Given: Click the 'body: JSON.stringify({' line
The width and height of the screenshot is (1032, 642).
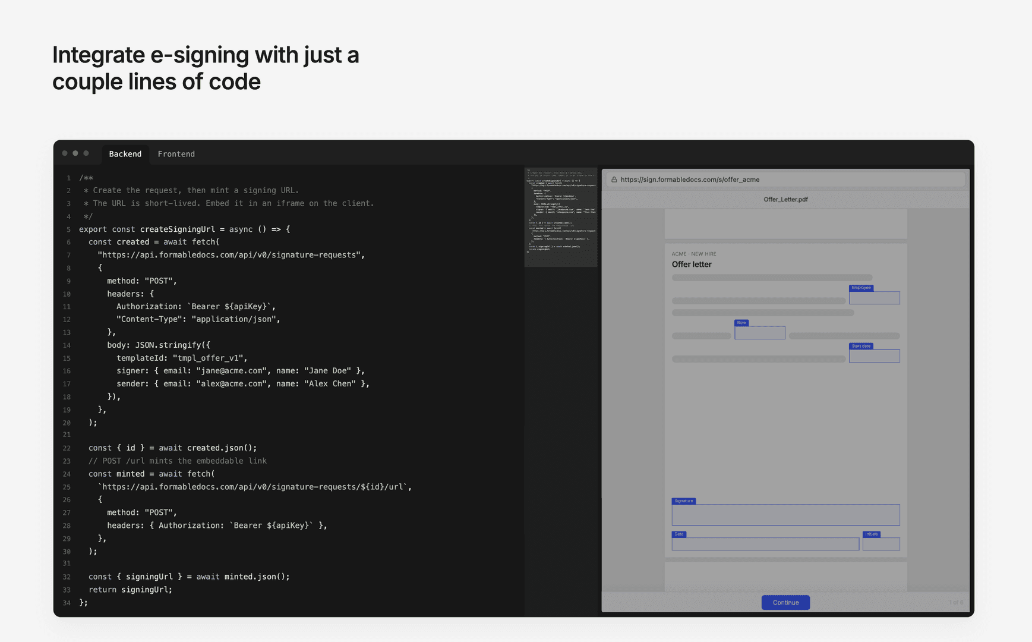Looking at the screenshot, I should 159,345.
